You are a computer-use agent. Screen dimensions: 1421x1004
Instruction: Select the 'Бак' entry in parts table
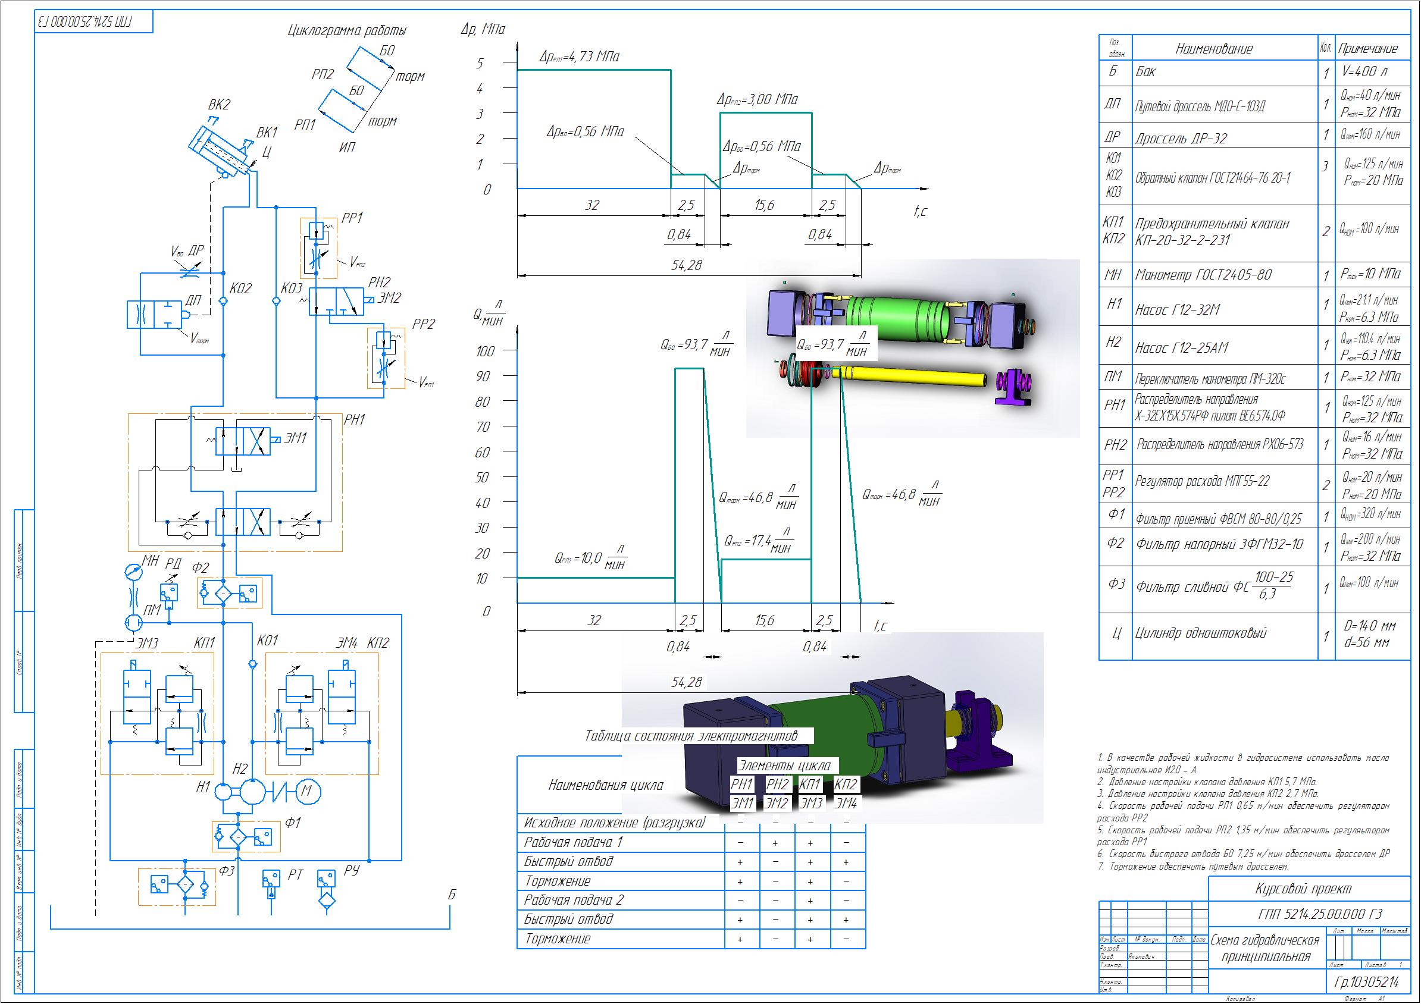(1145, 71)
